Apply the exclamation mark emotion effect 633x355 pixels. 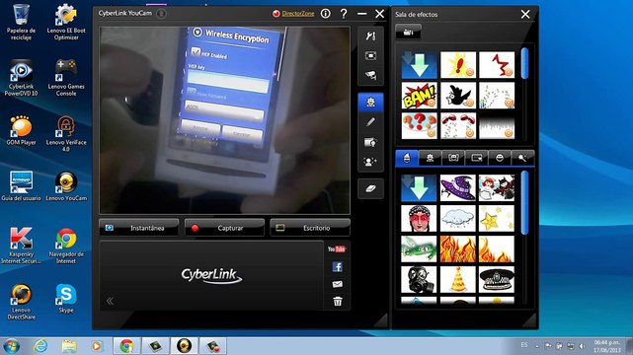coord(458,64)
